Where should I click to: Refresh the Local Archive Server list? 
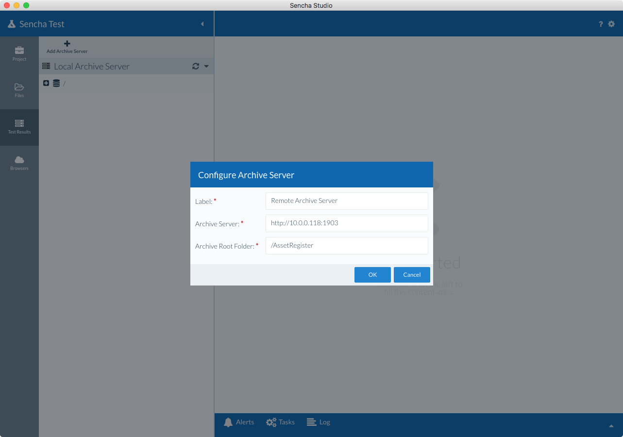click(195, 66)
